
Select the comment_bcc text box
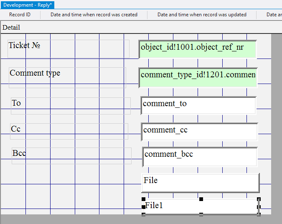click(x=200, y=156)
